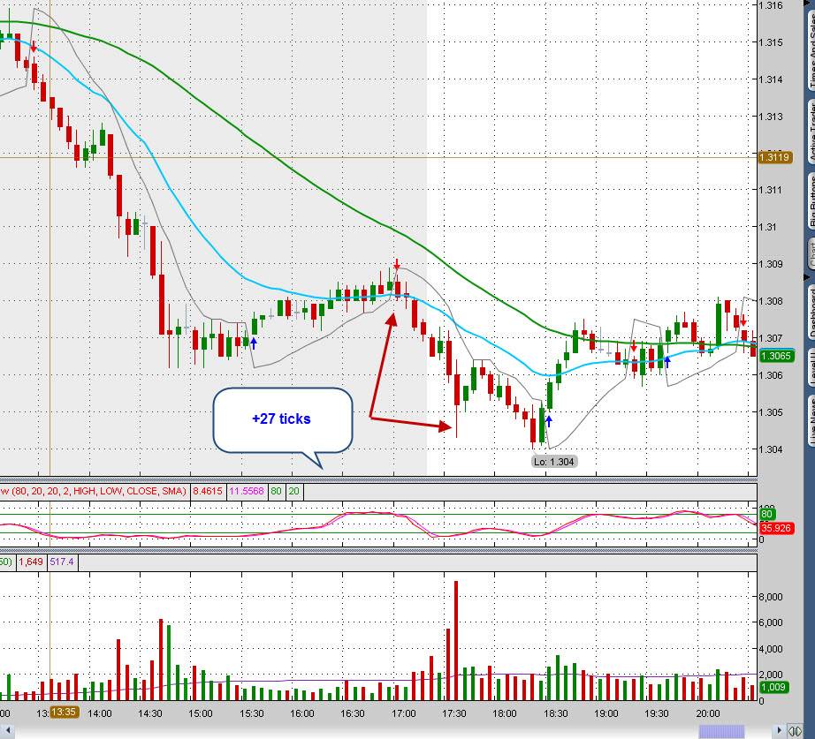
Task: Select the Chart side tab
Action: 811,253
